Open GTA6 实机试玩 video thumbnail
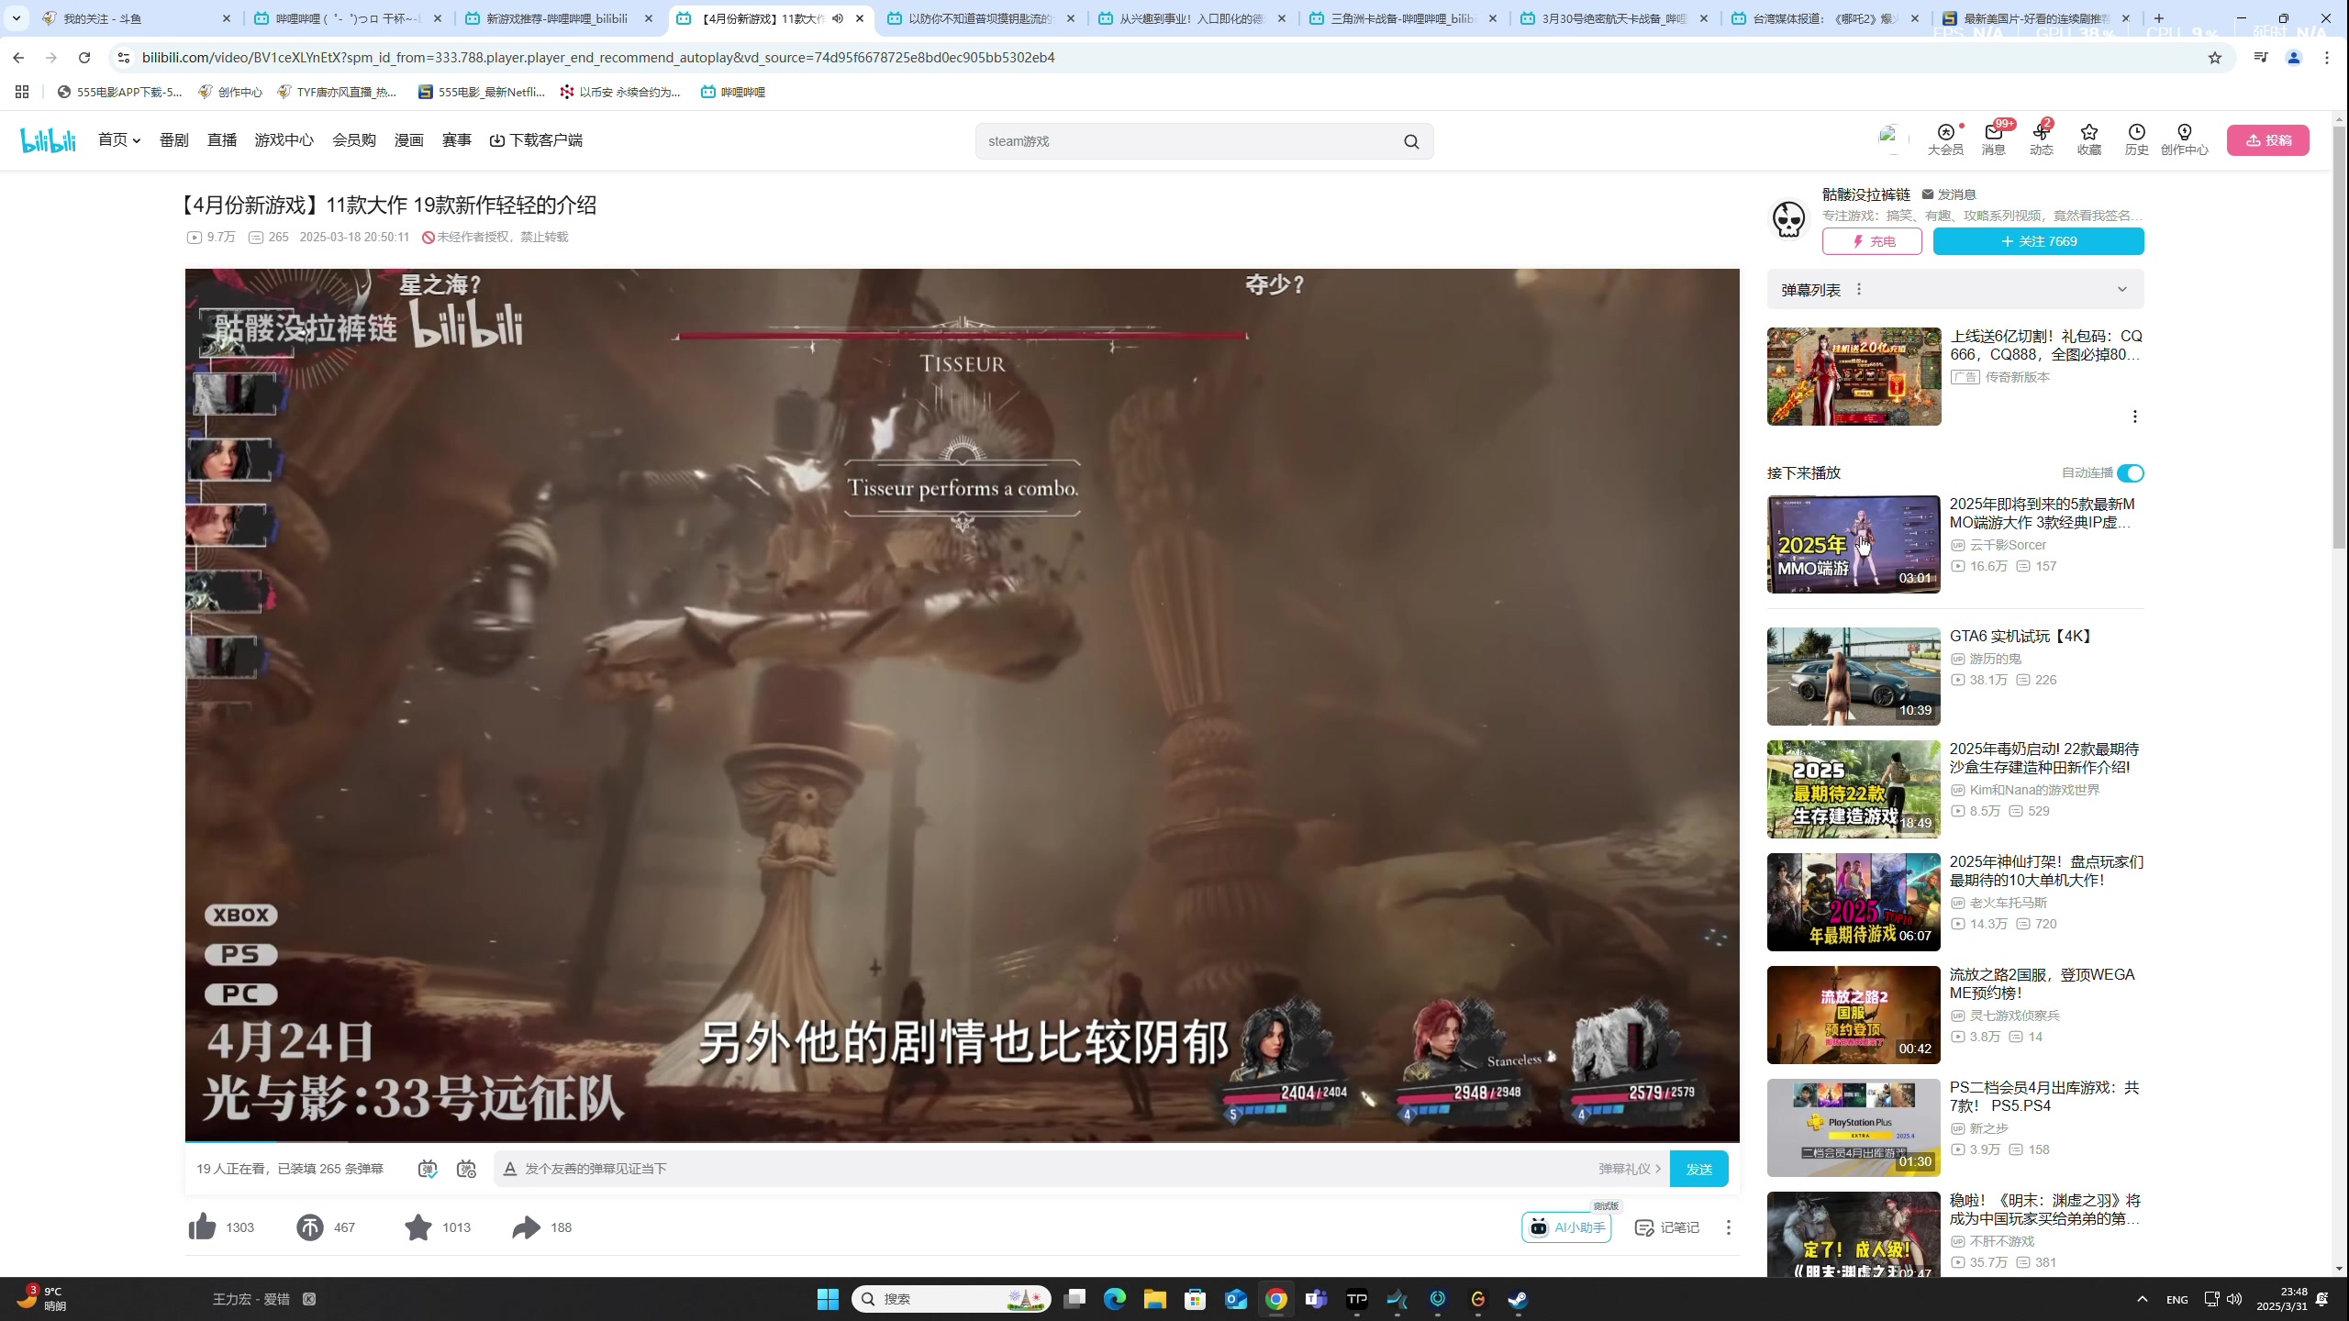This screenshot has width=2349, height=1321. (x=1854, y=677)
